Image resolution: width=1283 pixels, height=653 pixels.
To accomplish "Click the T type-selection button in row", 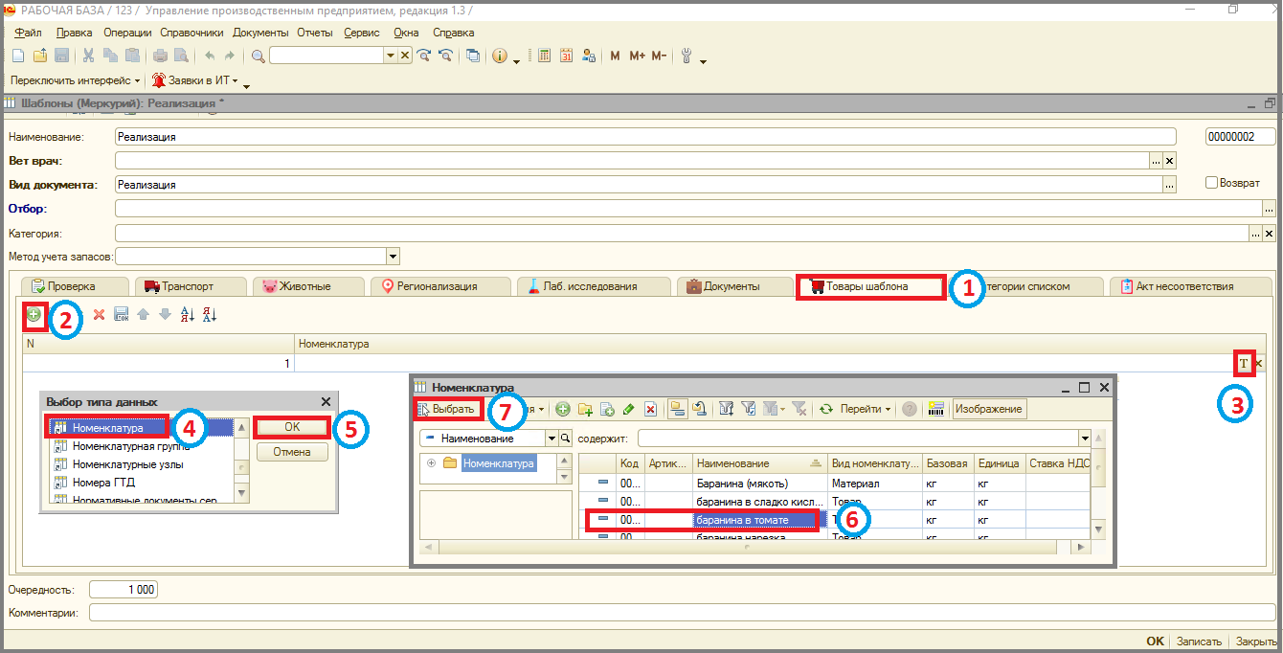I will 1244,363.
